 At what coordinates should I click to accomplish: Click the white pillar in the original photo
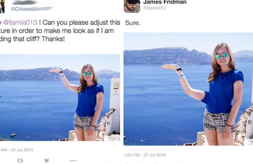[114, 105]
